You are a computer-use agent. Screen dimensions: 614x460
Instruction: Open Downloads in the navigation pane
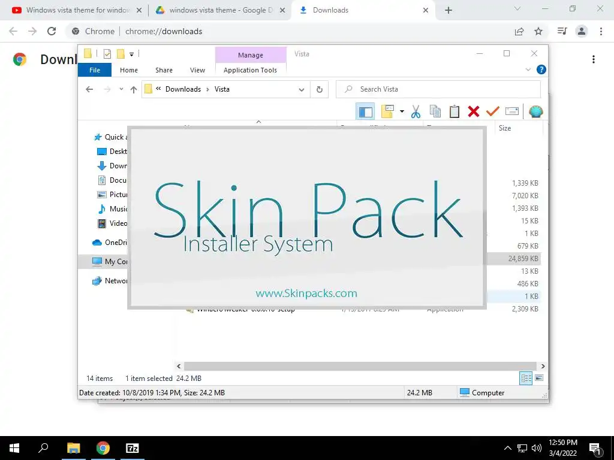pyautogui.click(x=112, y=166)
